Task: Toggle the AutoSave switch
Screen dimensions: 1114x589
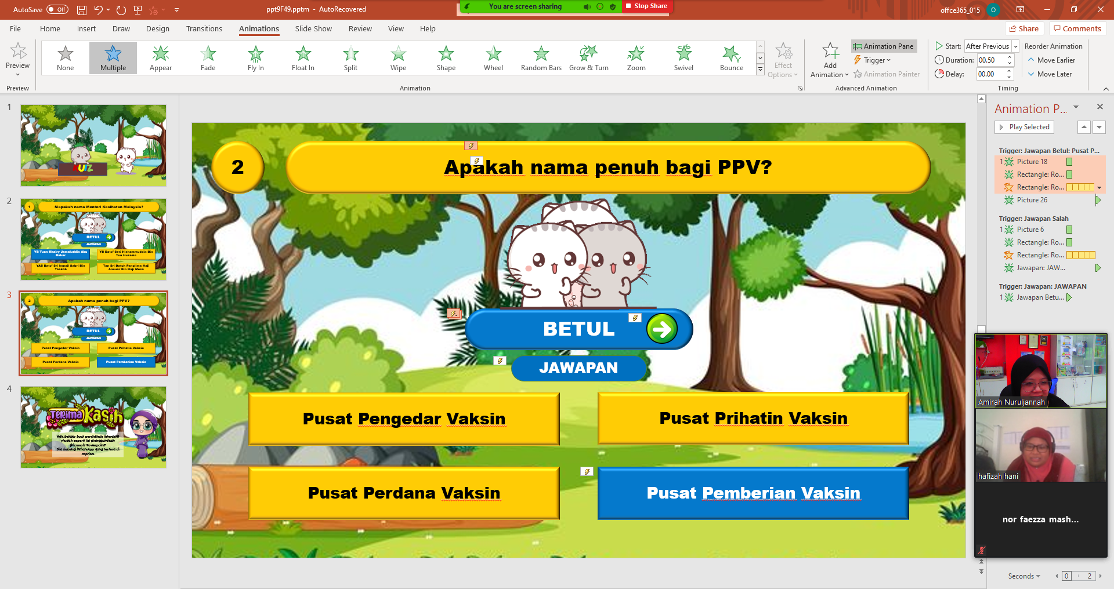Action: 57,10
